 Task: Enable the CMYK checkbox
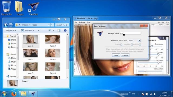[121, 44]
